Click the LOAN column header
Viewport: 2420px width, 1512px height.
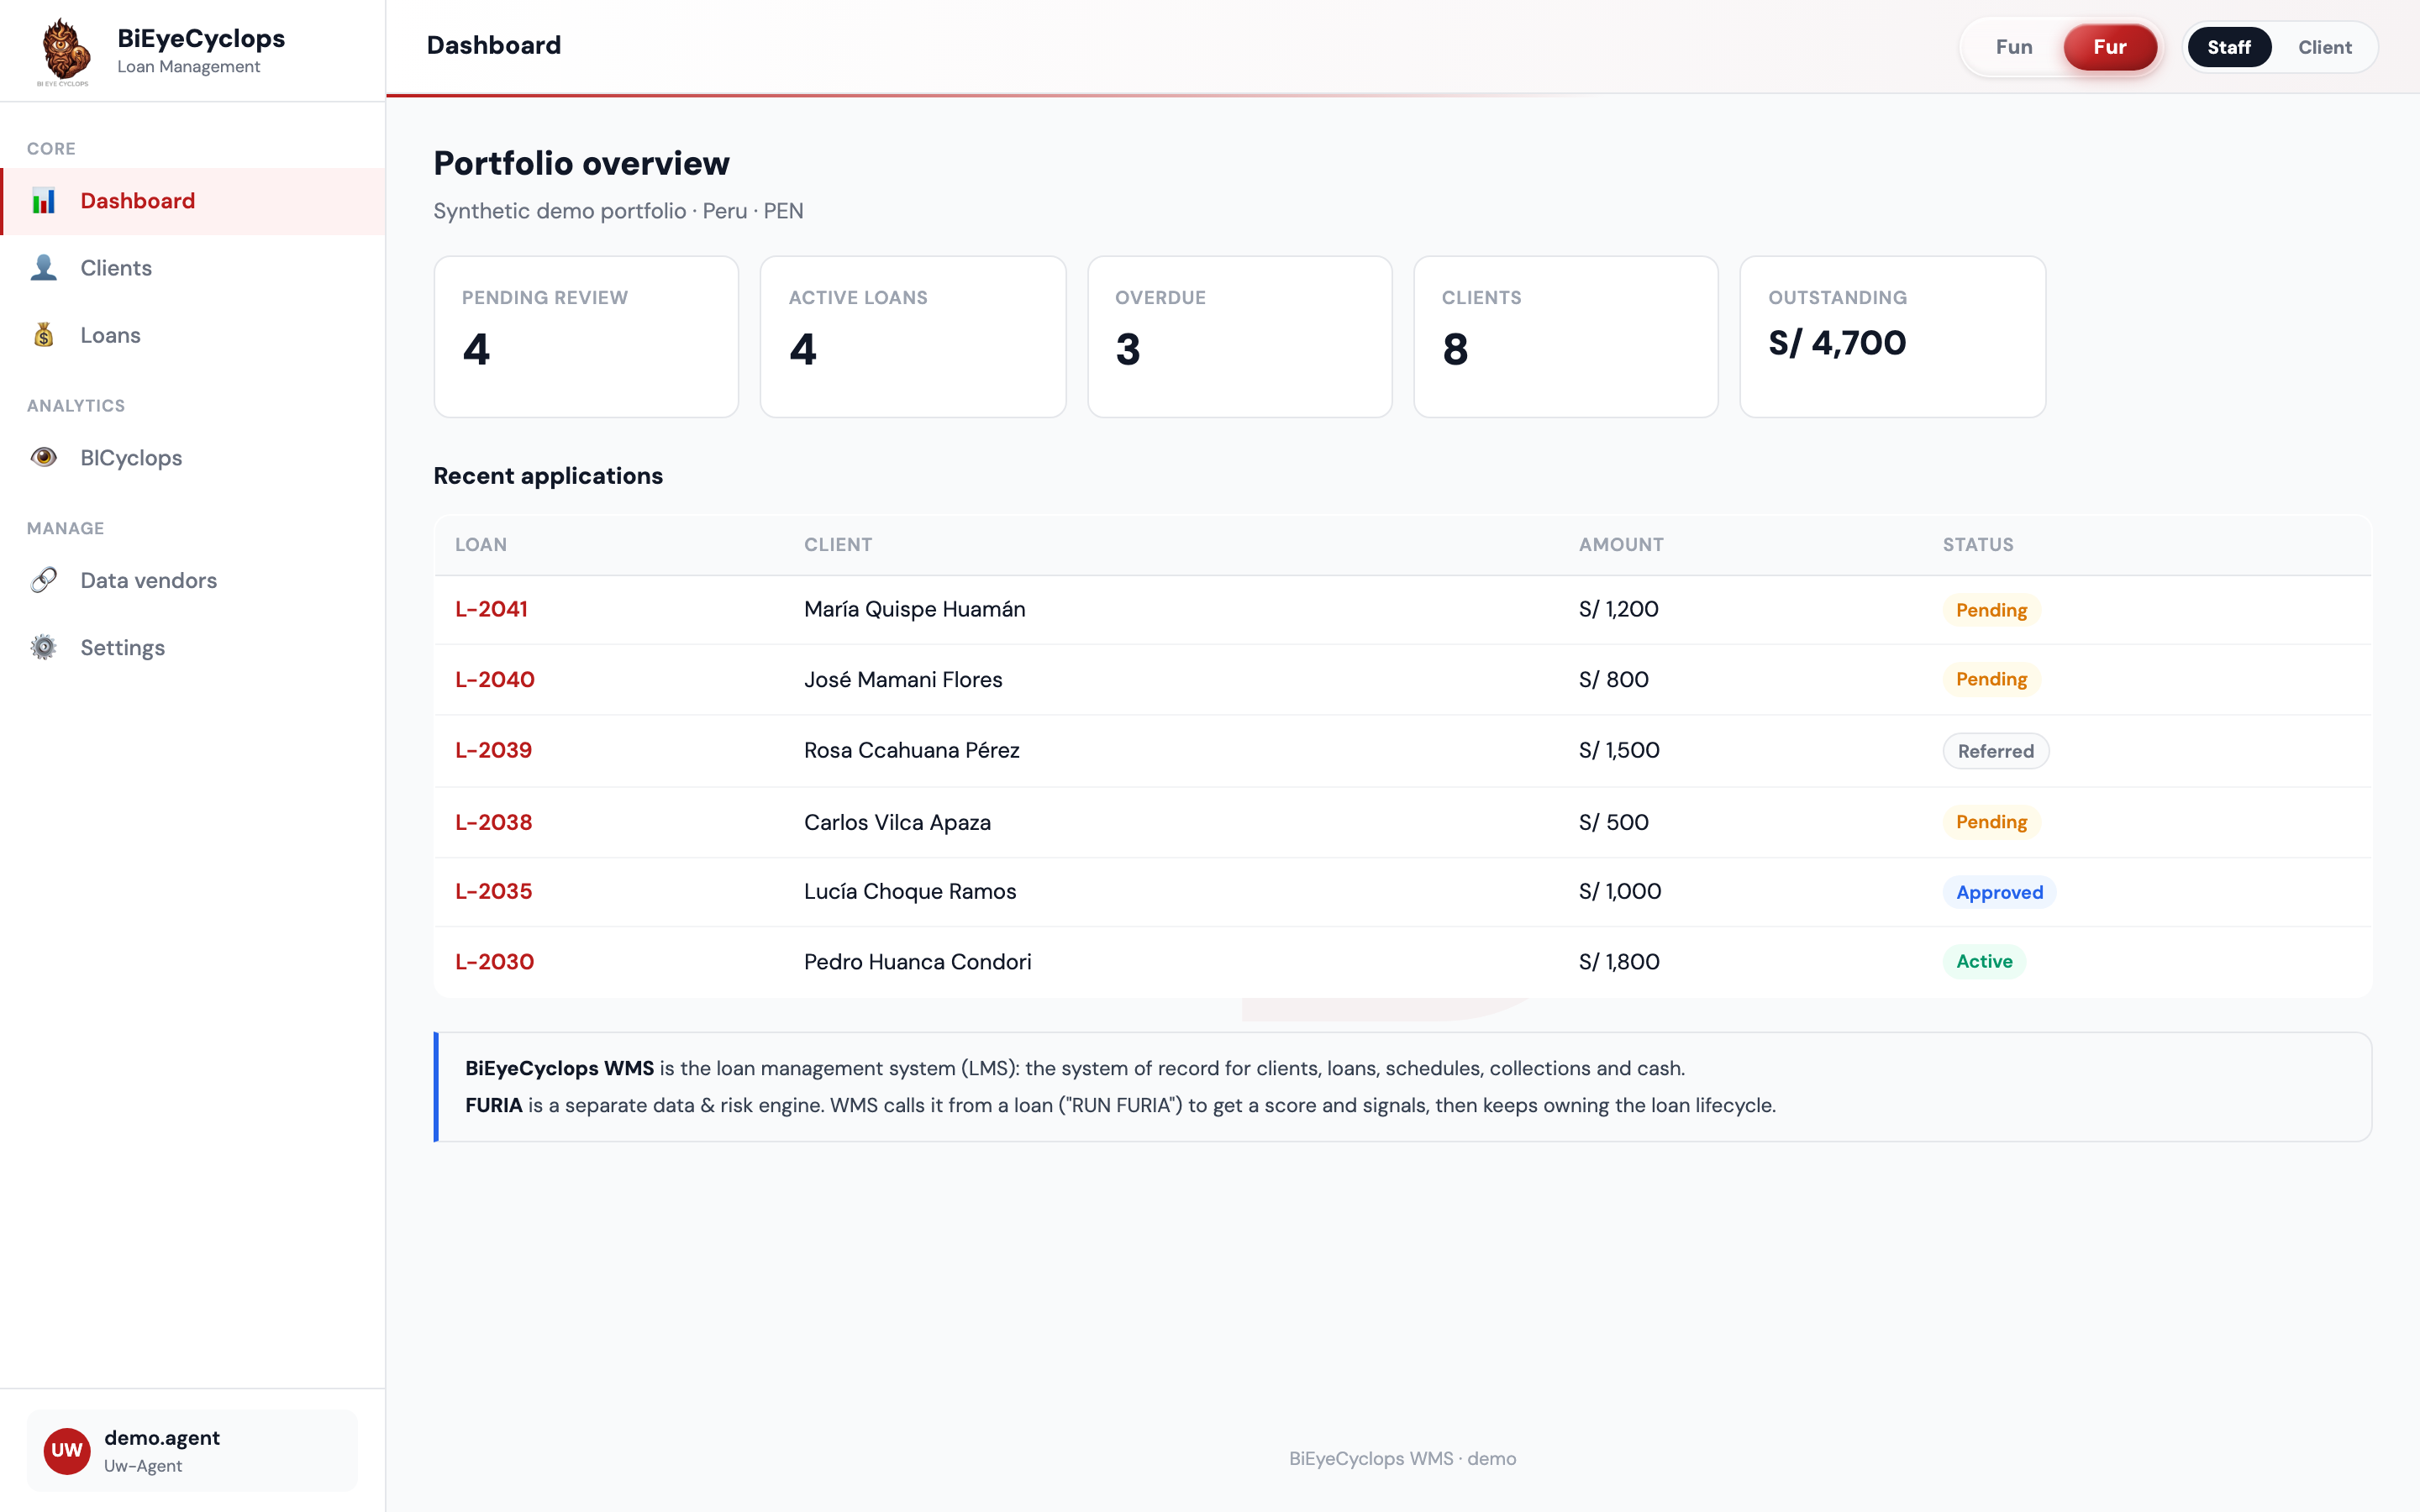(481, 545)
